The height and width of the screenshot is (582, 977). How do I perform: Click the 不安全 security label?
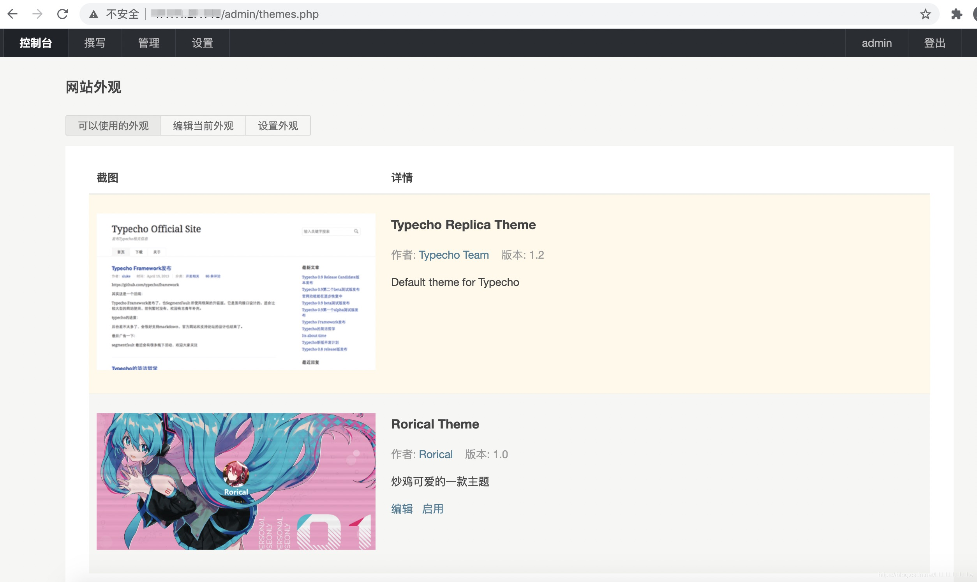122,14
